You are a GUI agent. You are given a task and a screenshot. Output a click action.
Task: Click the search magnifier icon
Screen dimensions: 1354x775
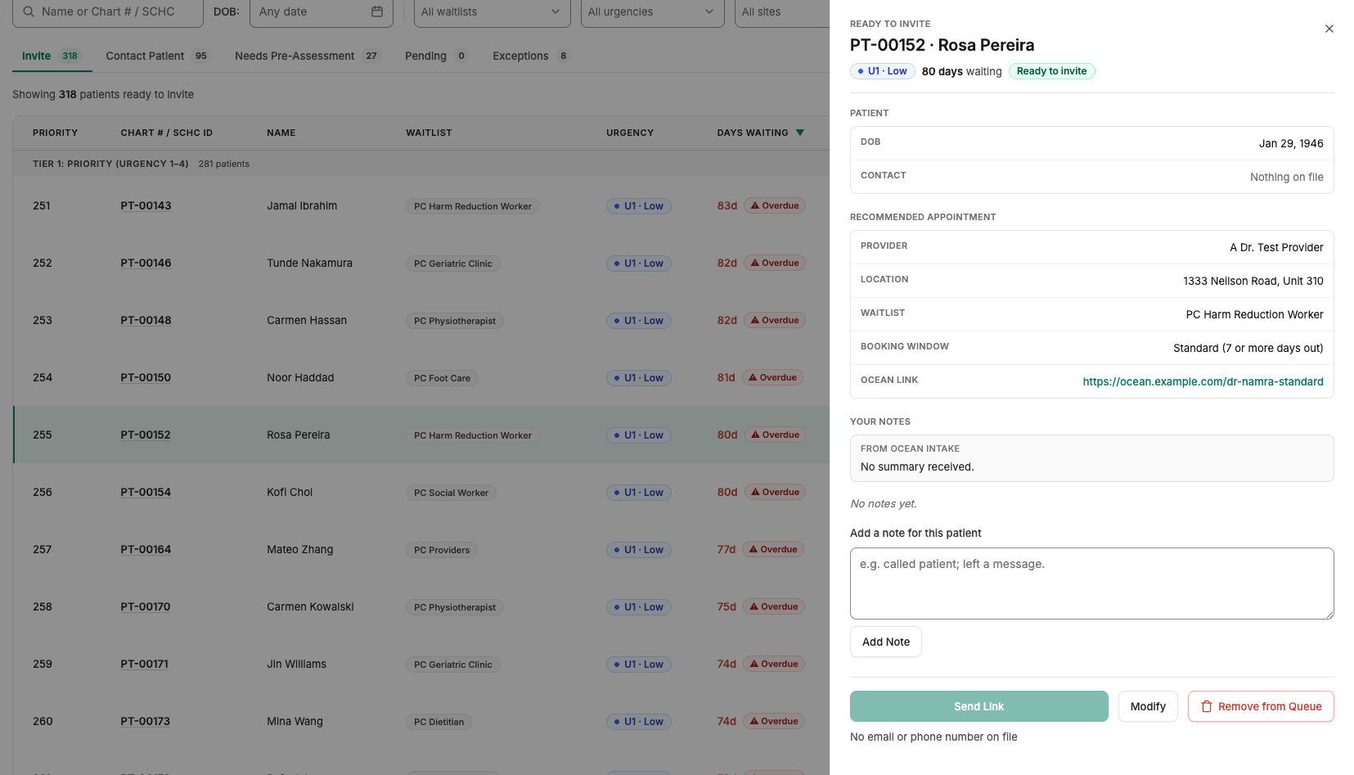tap(29, 11)
